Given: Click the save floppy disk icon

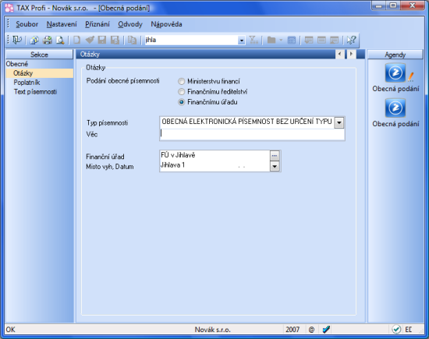Looking at the screenshot, I should (102, 41).
